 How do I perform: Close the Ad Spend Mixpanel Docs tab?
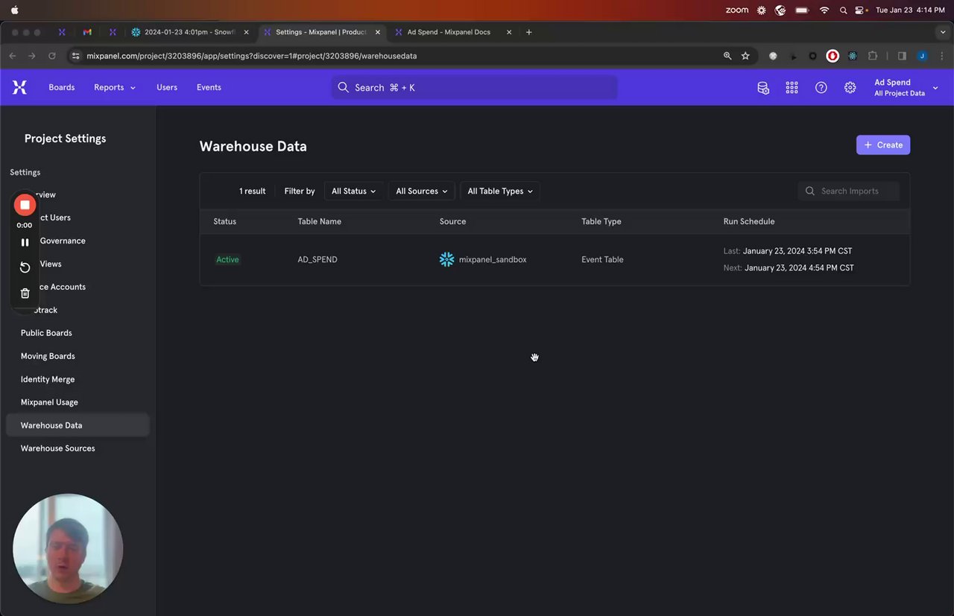coord(509,32)
